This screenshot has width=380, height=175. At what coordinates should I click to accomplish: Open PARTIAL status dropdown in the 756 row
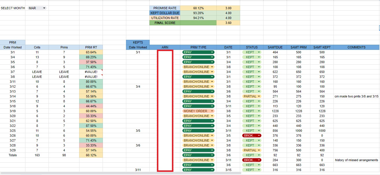pyautogui.click(x=252, y=150)
